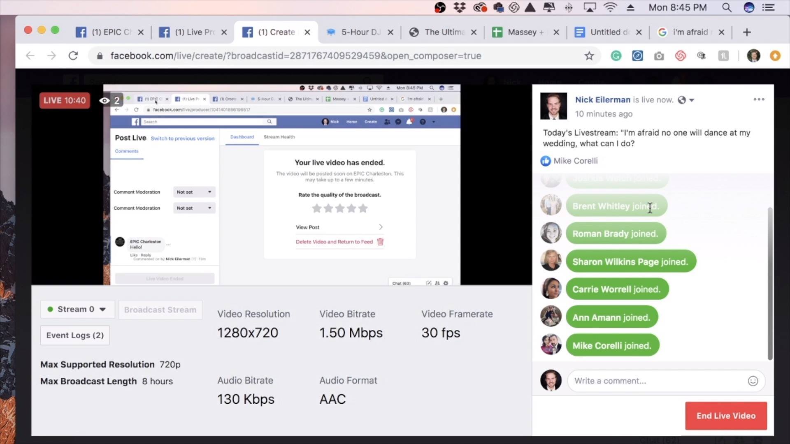Open Spotlight search from the menu bar
790x444 pixels.
pyautogui.click(x=727, y=7)
